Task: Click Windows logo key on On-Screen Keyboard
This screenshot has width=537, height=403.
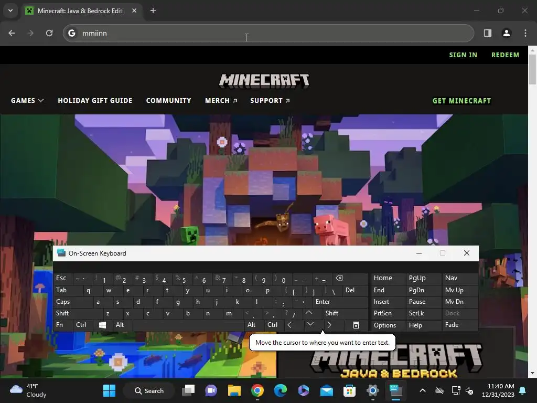Action: pyautogui.click(x=102, y=325)
